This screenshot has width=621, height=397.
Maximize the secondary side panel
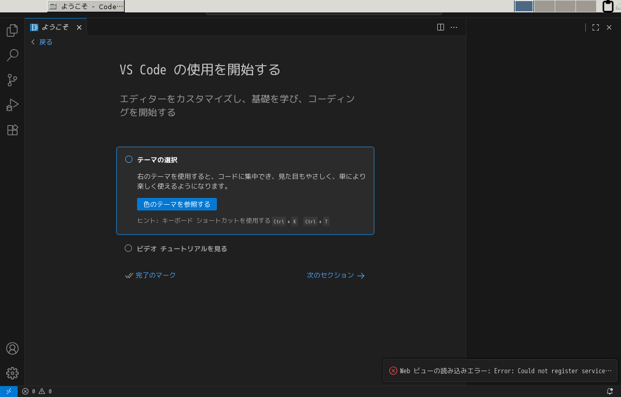(596, 27)
